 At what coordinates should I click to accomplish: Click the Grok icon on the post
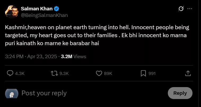tap(181, 9)
